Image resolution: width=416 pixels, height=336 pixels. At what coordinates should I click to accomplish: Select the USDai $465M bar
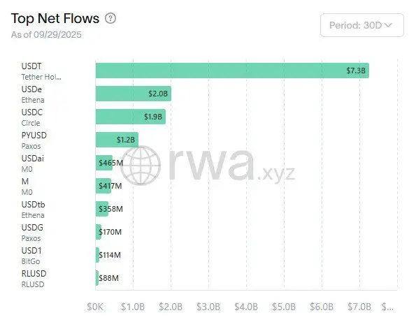coord(104,163)
